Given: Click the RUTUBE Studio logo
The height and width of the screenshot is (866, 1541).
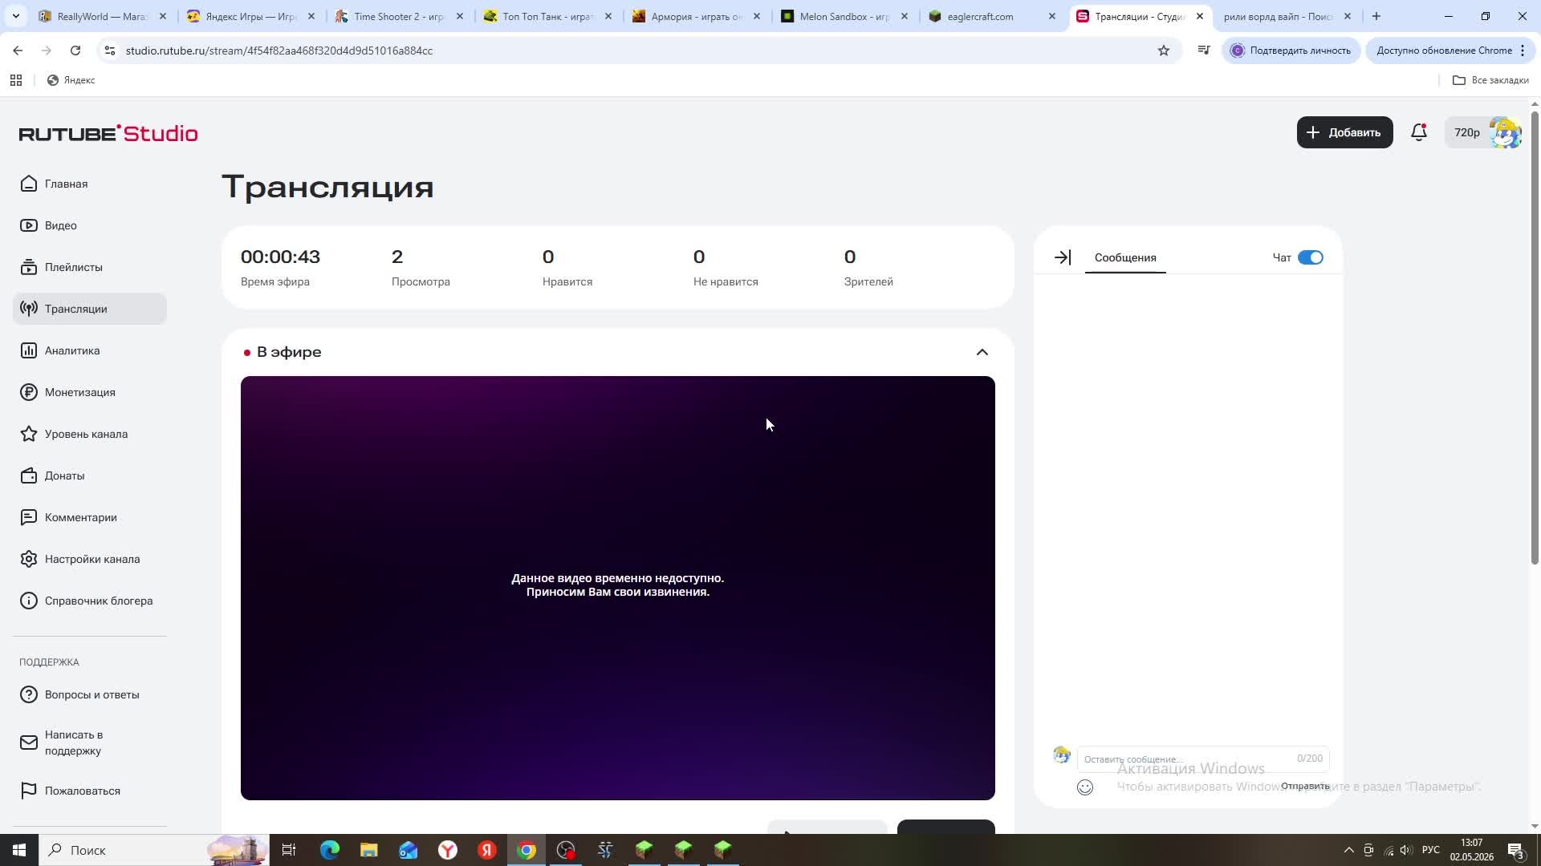Looking at the screenshot, I should (x=108, y=133).
